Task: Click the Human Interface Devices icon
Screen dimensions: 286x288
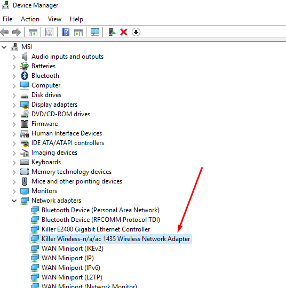Action: [x=25, y=134]
